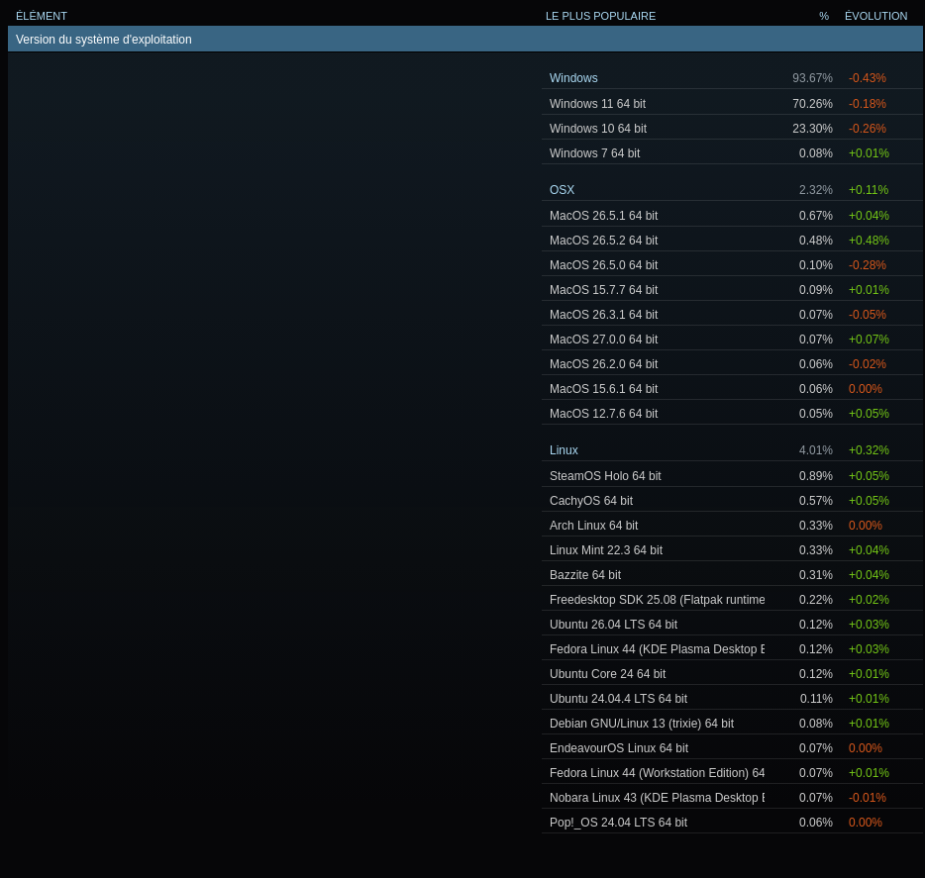Click the -0.43% evolution value

point(868,78)
